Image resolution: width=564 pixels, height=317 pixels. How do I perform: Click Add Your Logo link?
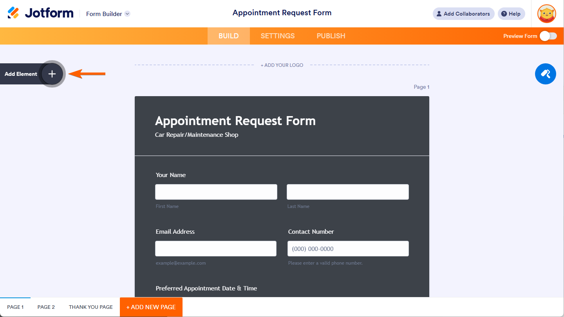[x=282, y=65]
